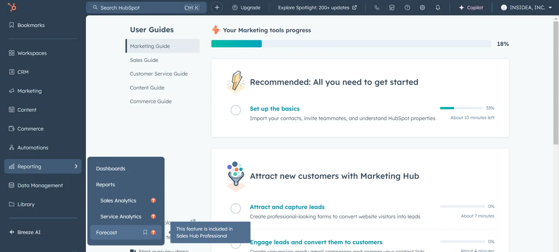Click the plus create-new icon
Viewport: 559px width, 252px height.
[217, 7]
